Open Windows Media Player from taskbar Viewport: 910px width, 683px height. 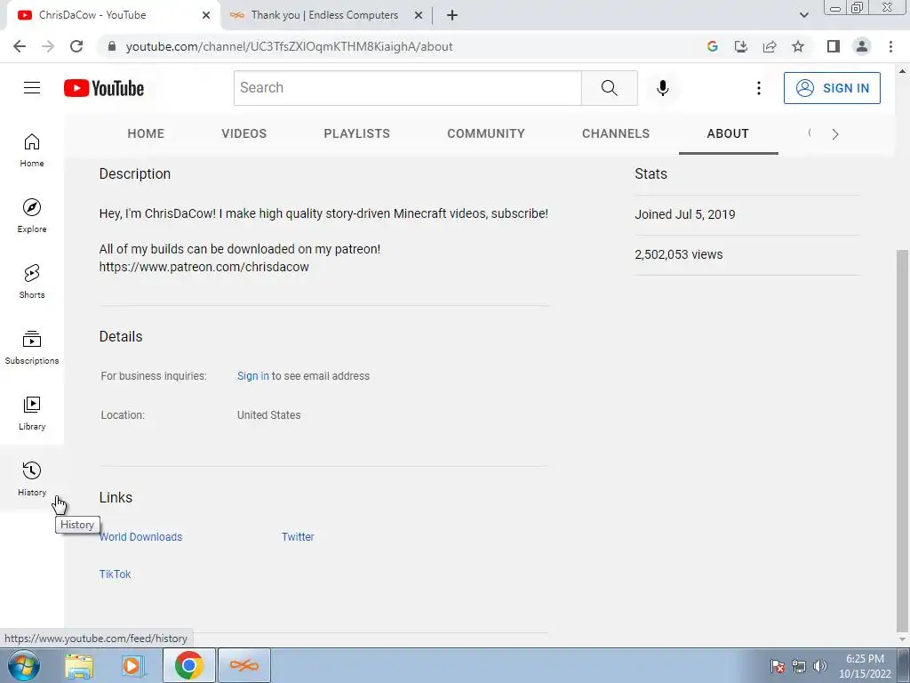click(132, 665)
